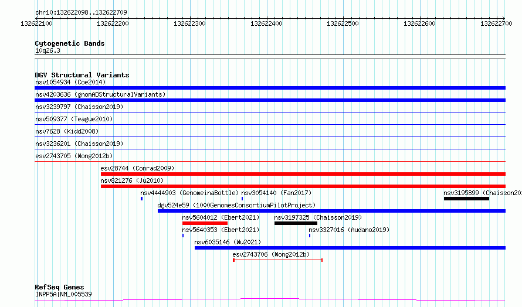
Task: Open the INPP5A|NM_005539 gene label
Action: point(63,294)
